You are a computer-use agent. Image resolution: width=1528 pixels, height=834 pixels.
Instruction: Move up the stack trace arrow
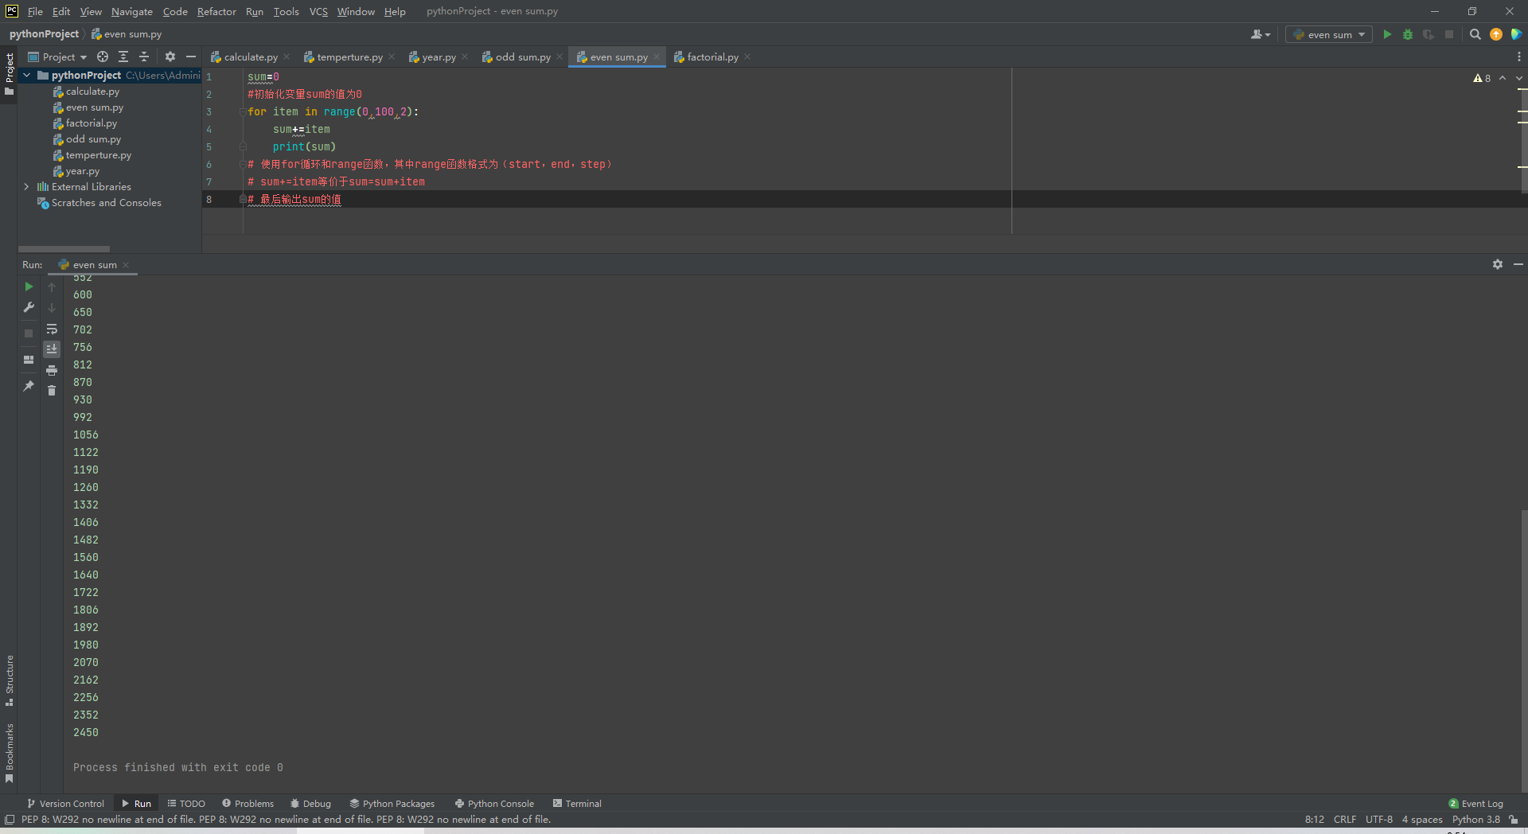click(52, 287)
